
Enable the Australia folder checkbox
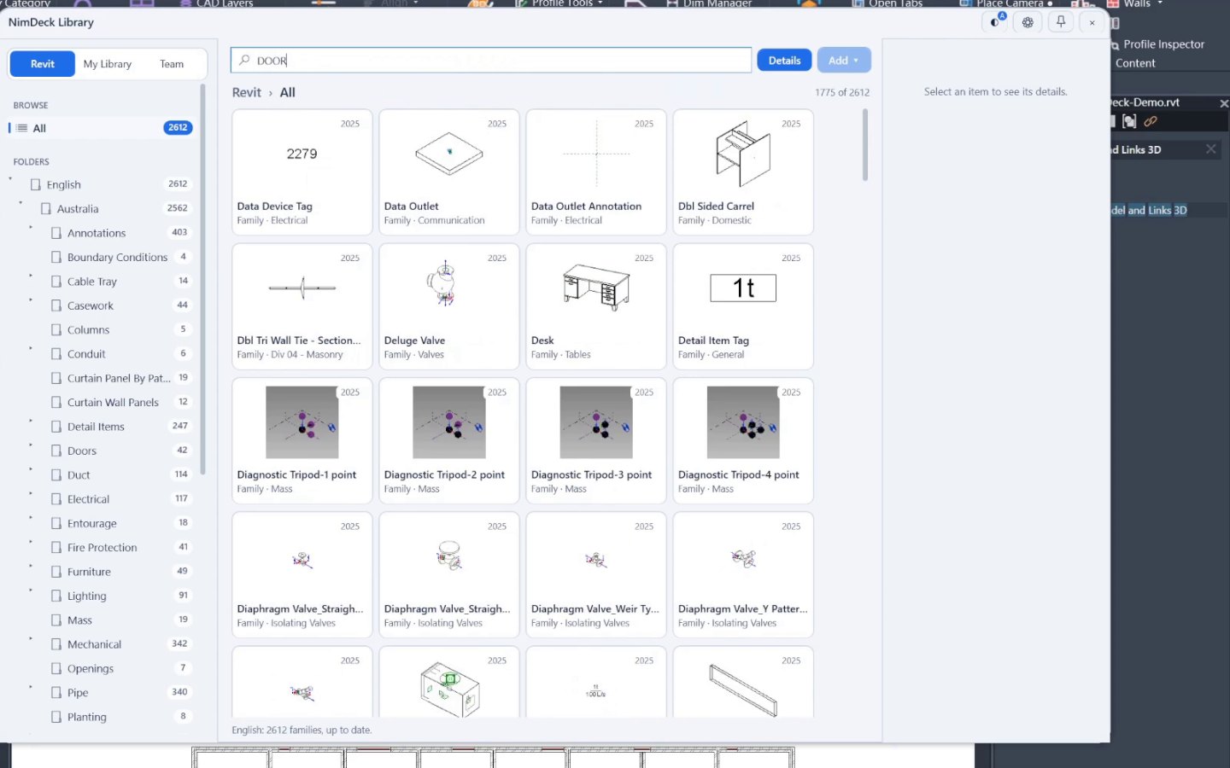pyautogui.click(x=46, y=208)
